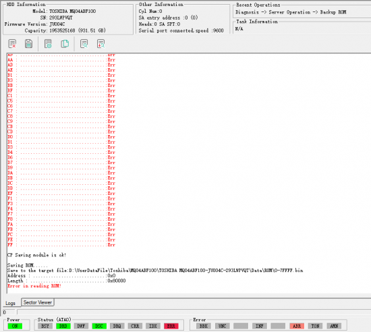
Task: Click the Heads:0 SA SPT:0 text
Action: (159, 24)
